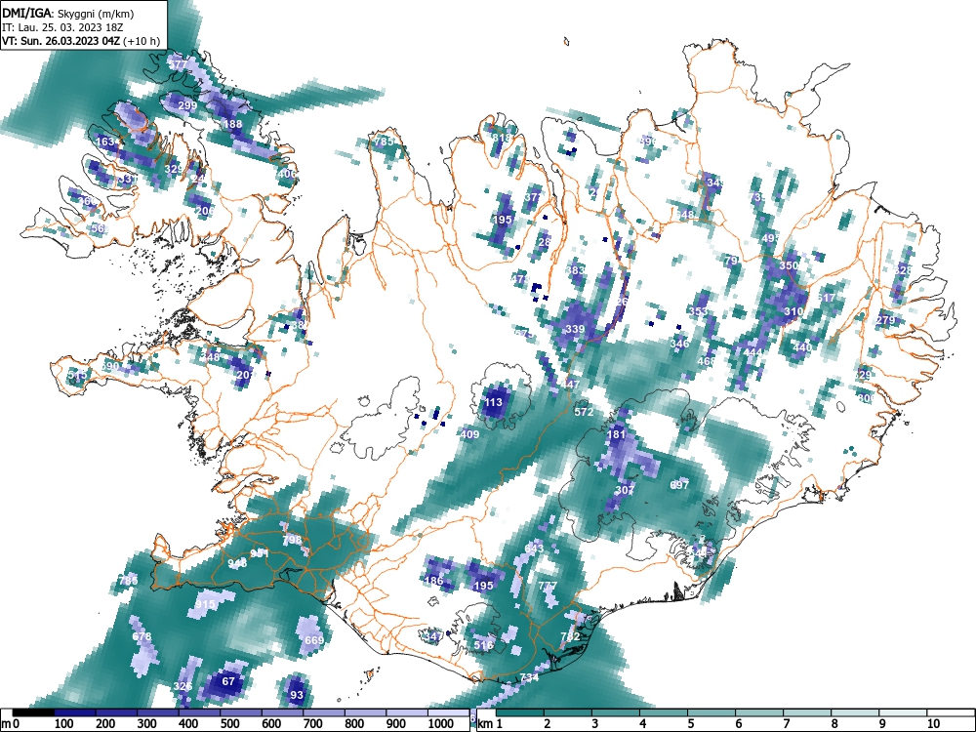This screenshot has width=976, height=732.
Task: Click the value 279 near the east coast
Action: pos(885,320)
